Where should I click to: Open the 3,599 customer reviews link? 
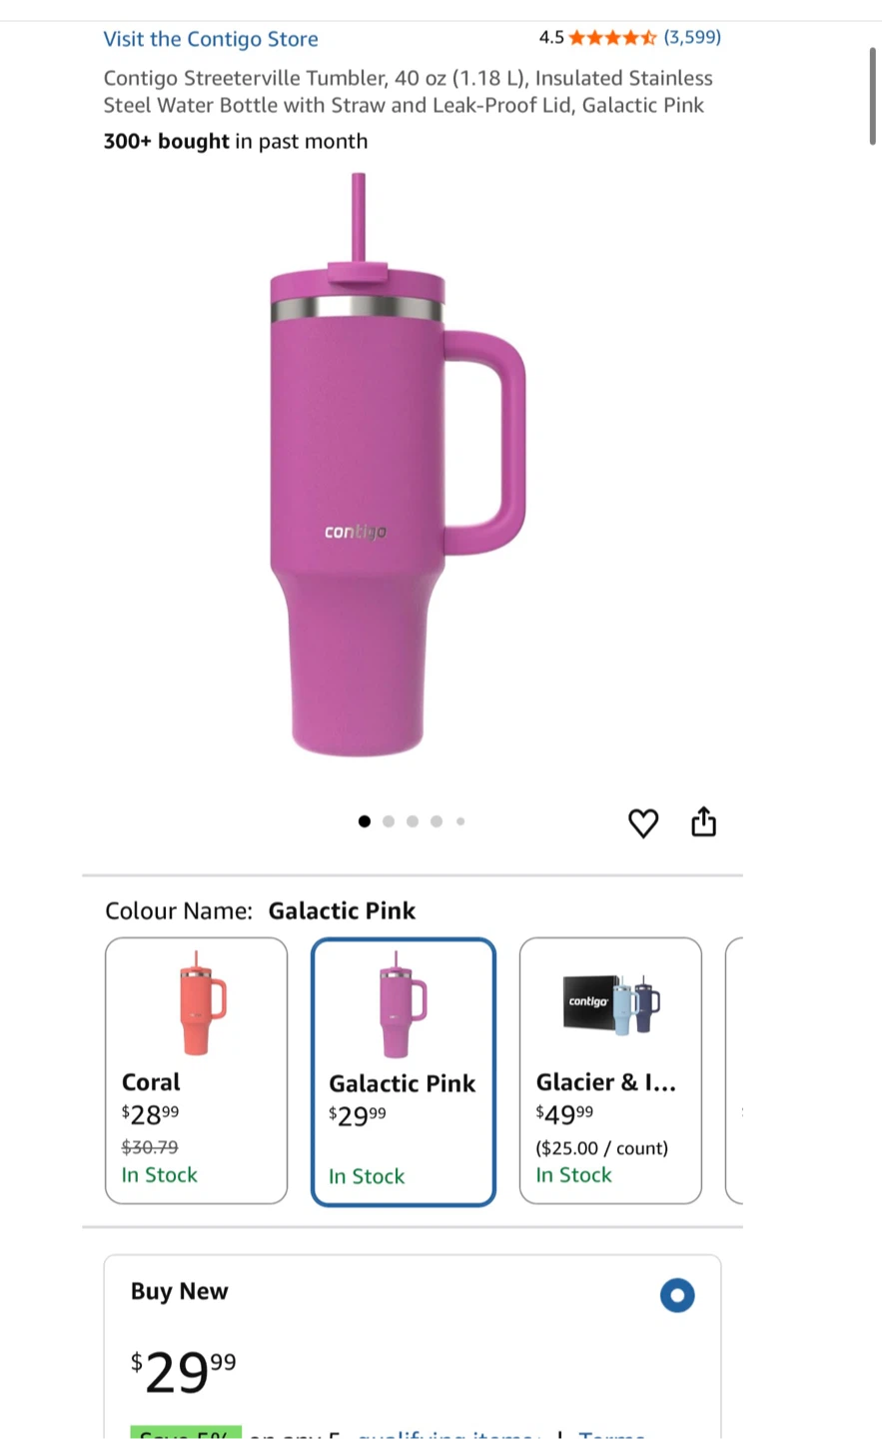coord(692,37)
